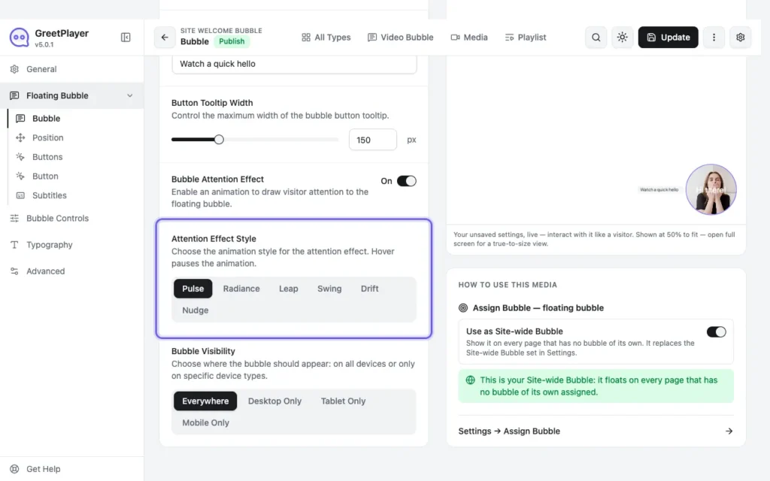Open Bubble Controls section
The height and width of the screenshot is (481, 770).
tap(71, 219)
